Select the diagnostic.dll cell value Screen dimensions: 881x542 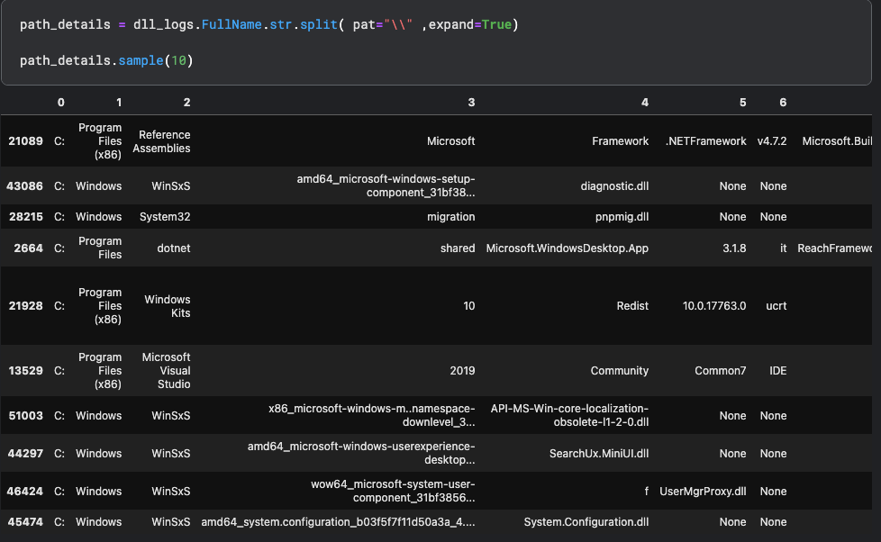pyautogui.click(x=616, y=186)
